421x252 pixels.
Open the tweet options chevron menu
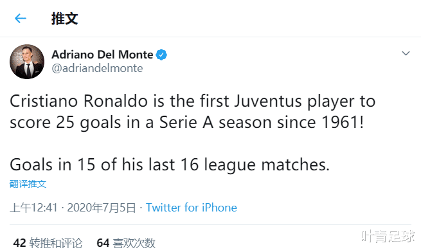pyautogui.click(x=406, y=53)
